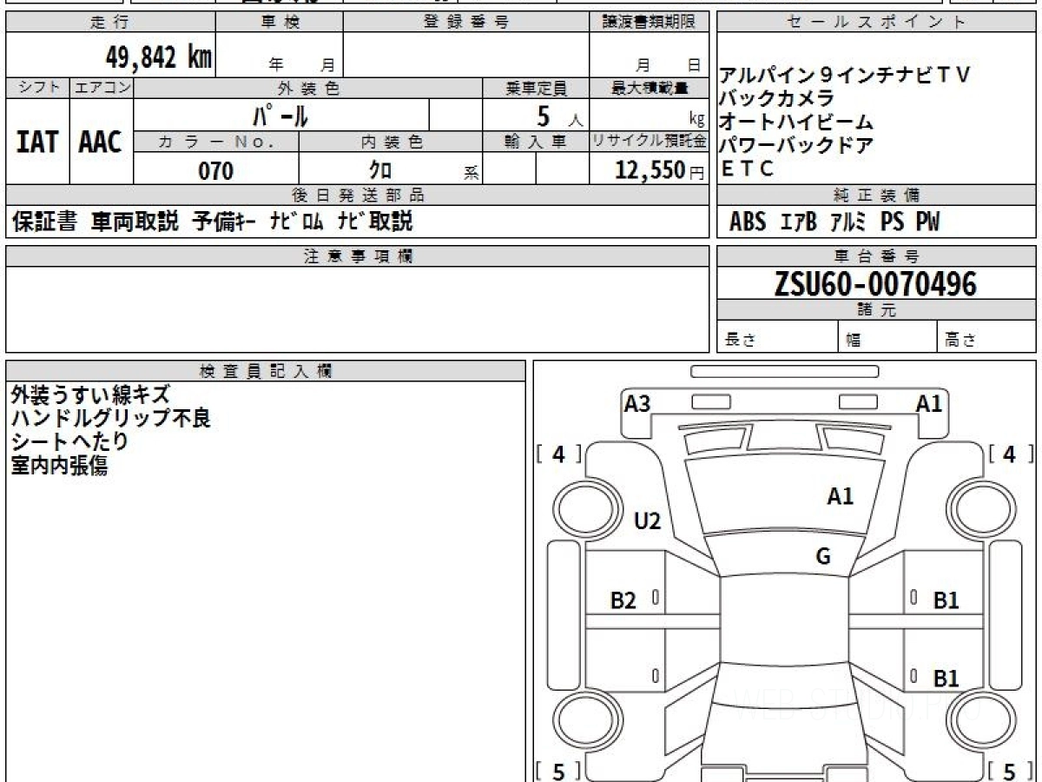The height and width of the screenshot is (782, 1042).
Task: Click the seating capacity value 5 人
Action: 562,116
